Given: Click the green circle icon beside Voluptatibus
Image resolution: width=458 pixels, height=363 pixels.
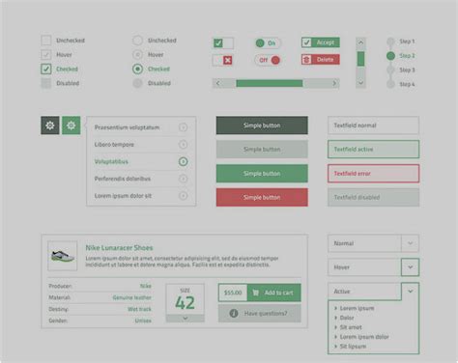Looking at the screenshot, I should [x=183, y=161].
